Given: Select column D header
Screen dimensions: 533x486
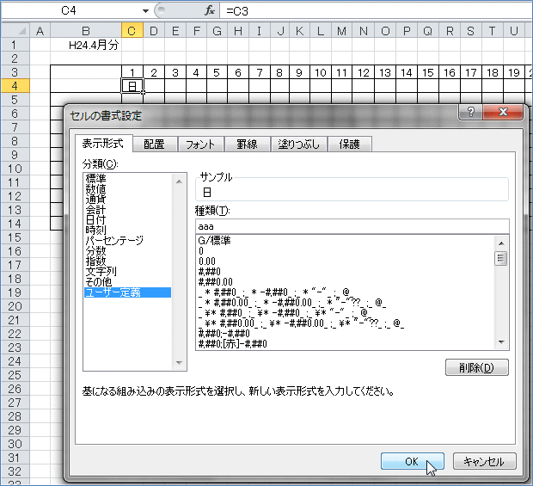Looking at the screenshot, I should (x=153, y=32).
